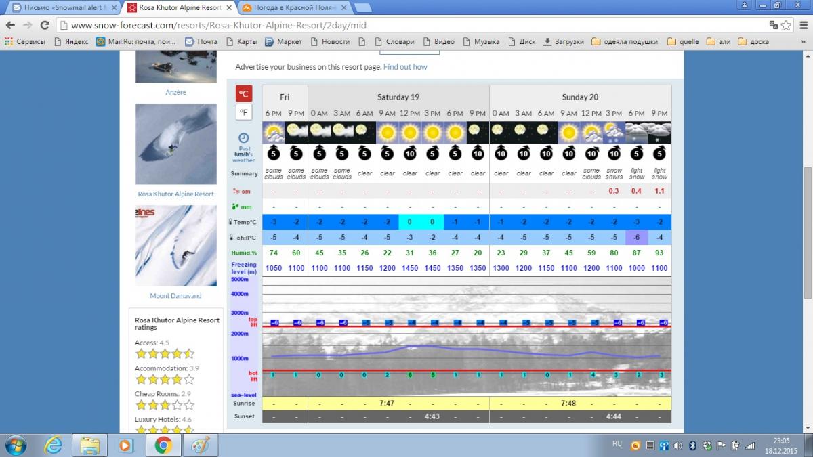The width and height of the screenshot is (813, 457).
Task: Click the power plug battery tray icon
Action: point(736,445)
